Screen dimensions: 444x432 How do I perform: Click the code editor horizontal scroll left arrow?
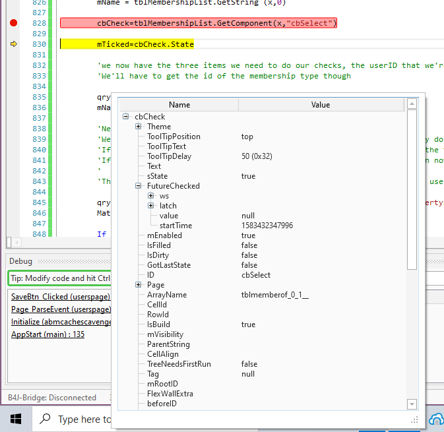(16, 242)
